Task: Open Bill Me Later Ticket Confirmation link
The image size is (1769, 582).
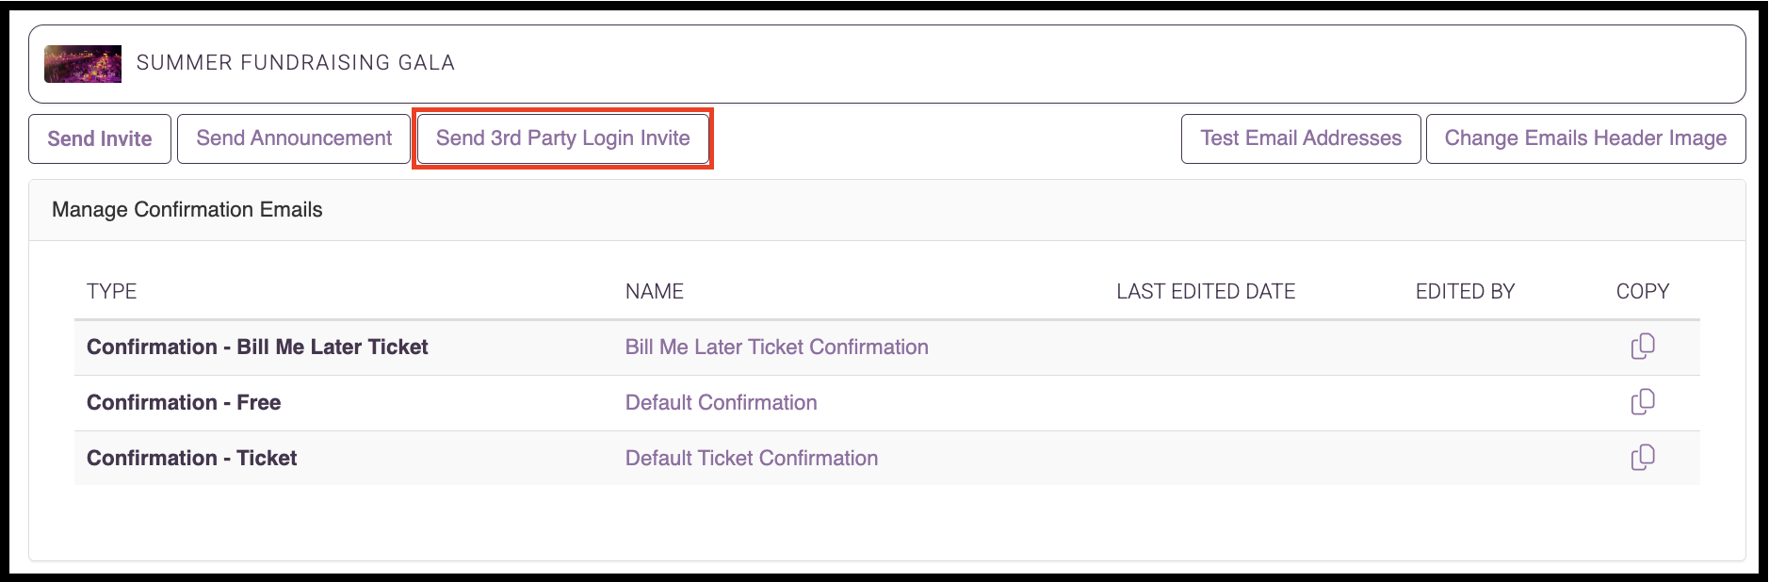Action: tap(777, 347)
